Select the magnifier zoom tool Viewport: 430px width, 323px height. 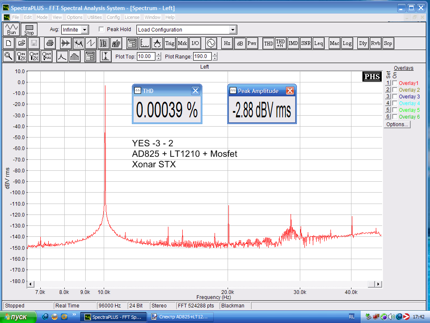[x=8, y=56]
